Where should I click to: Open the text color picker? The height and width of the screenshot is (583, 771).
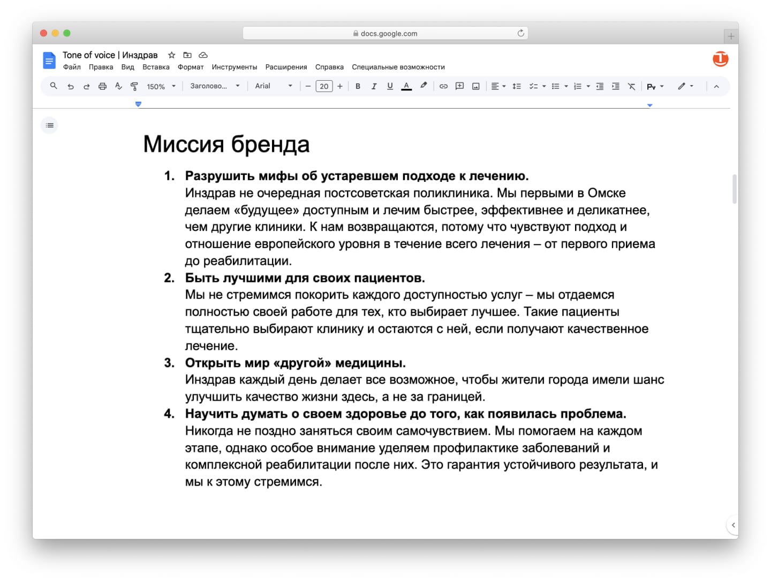click(x=406, y=86)
